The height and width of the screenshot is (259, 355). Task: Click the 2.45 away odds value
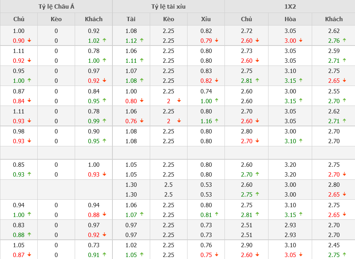tap(333, 245)
